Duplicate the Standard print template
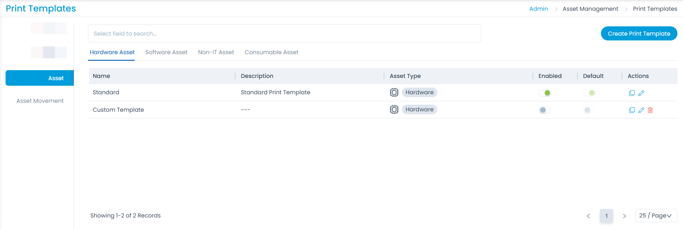Image resolution: width=683 pixels, height=229 pixels. coord(632,93)
